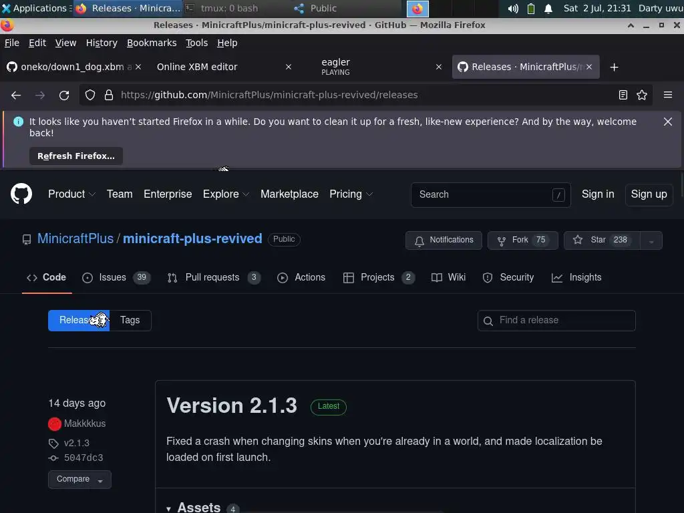This screenshot has width=684, height=513.
Task: Open the Compare dropdown
Action: tap(80, 480)
